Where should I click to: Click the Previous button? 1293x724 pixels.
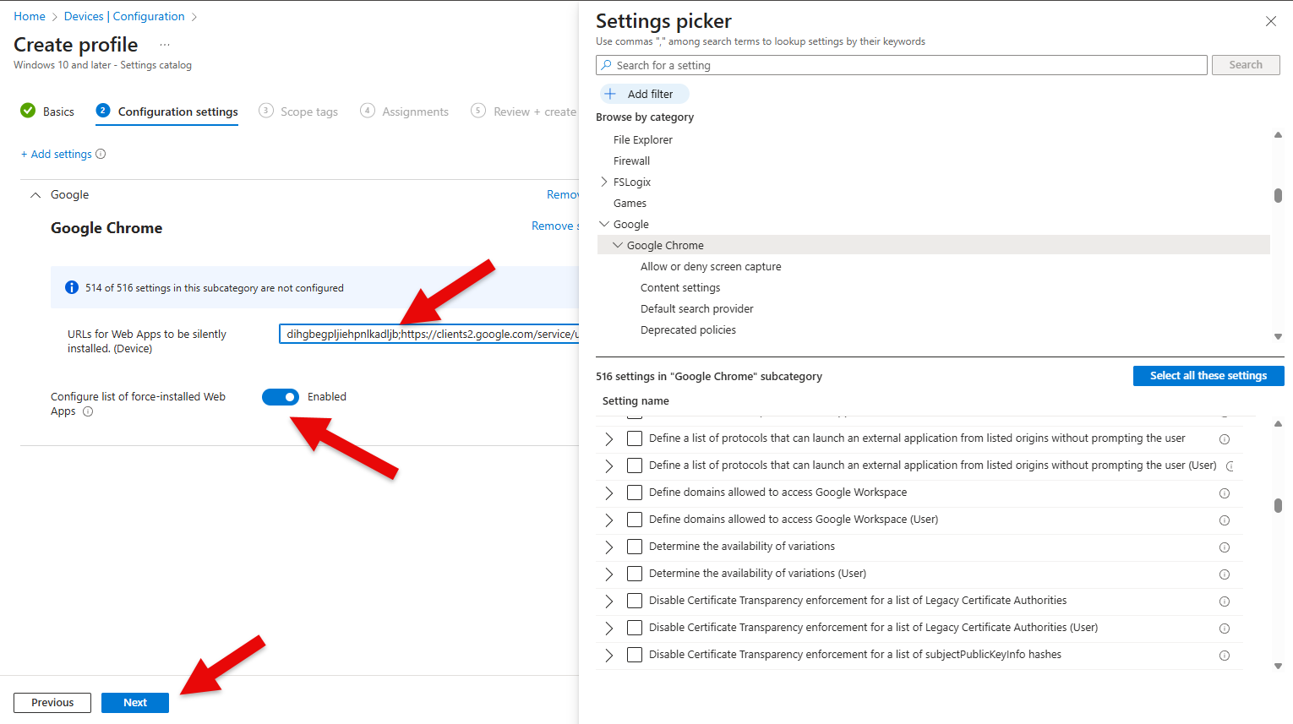52,703
